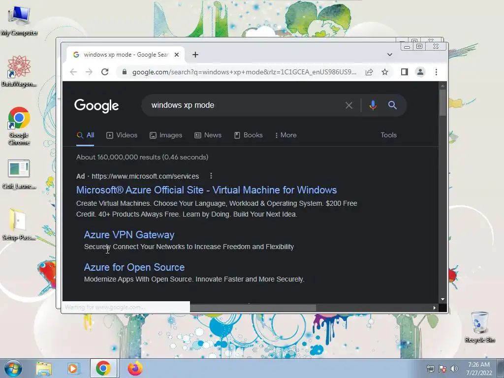Click the magnifier search button
Screen dimensions: 504x378
pos(392,105)
